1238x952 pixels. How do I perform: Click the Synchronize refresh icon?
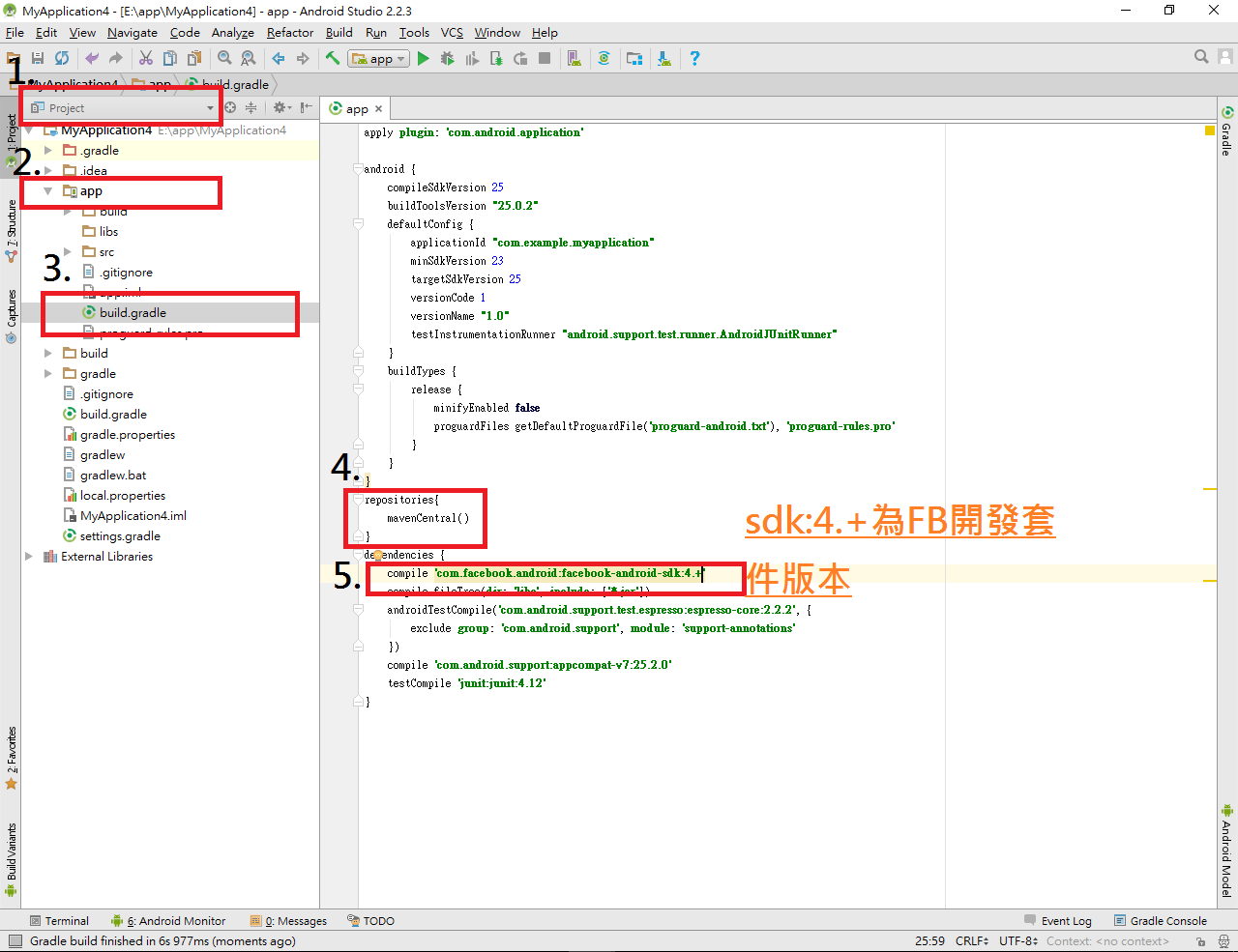(62, 58)
